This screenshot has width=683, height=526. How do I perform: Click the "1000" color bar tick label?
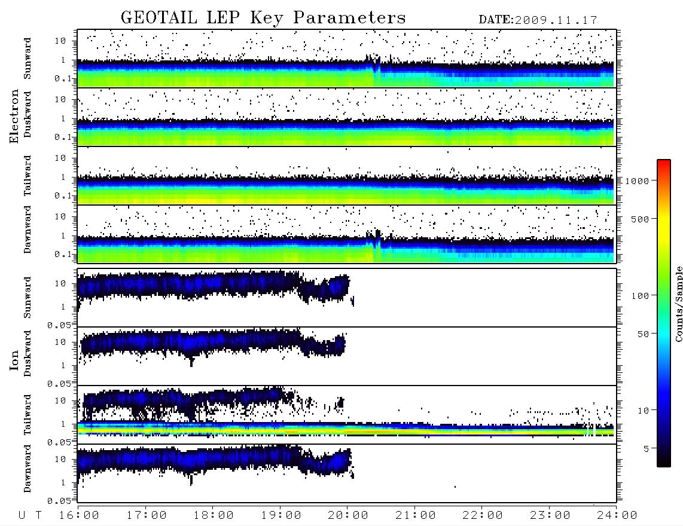coord(637,181)
